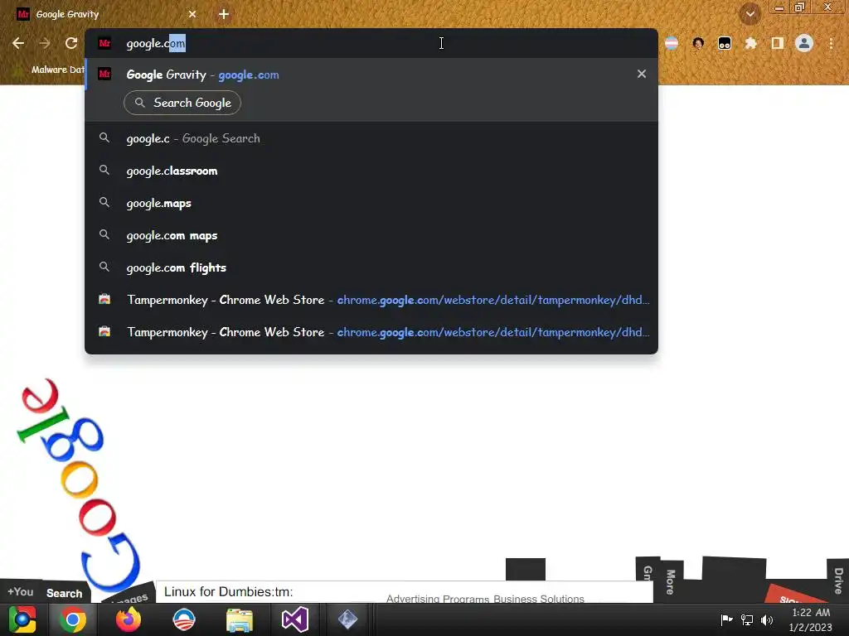Click the fallen Search link
The width and height of the screenshot is (849, 636).
click(64, 593)
